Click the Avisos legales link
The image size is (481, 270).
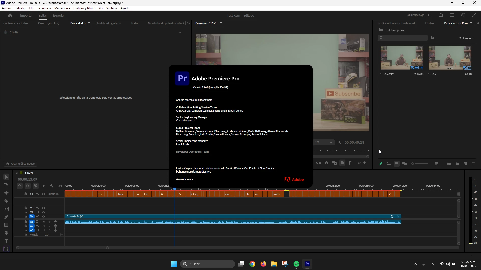[x=184, y=179]
